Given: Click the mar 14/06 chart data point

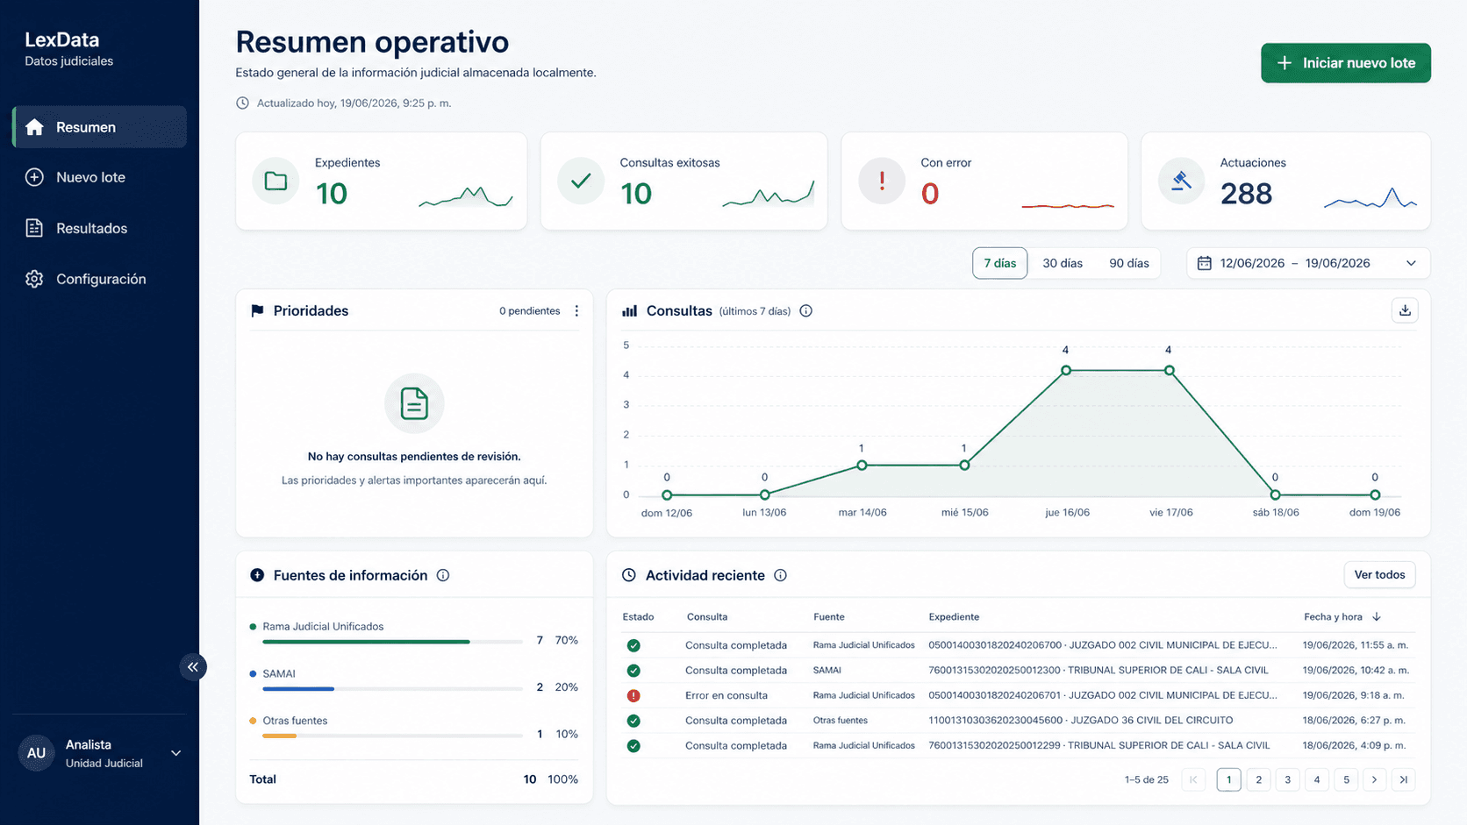Looking at the screenshot, I should [862, 466].
